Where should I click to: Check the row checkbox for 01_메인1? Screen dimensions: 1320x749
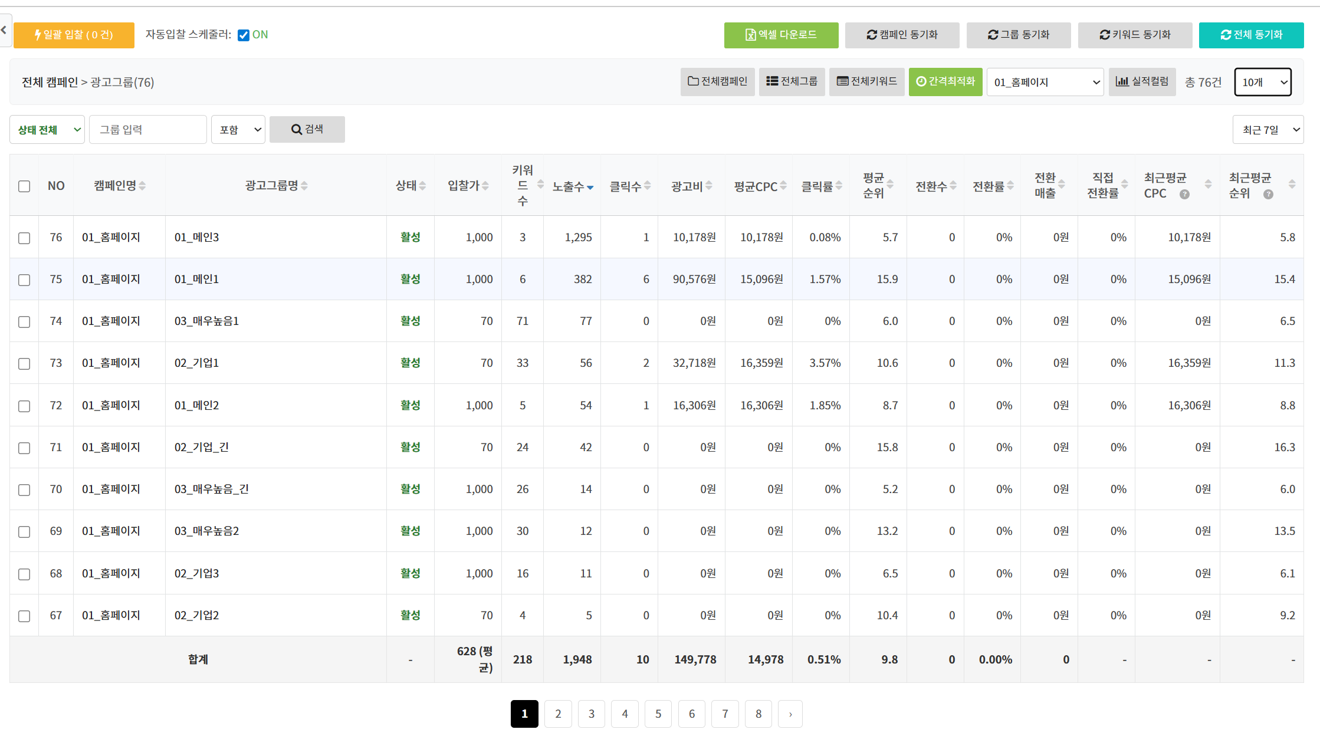[x=24, y=280]
